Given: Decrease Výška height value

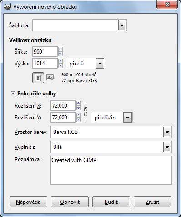Looking at the screenshot, I should [60, 65].
